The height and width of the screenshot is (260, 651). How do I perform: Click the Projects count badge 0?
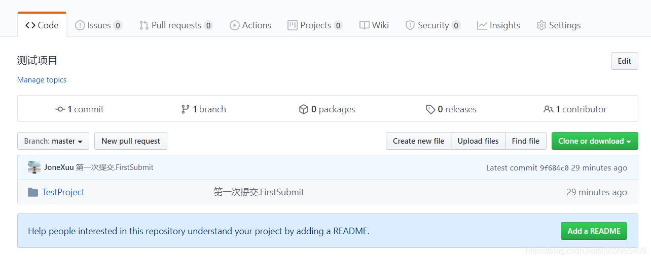pos(338,25)
